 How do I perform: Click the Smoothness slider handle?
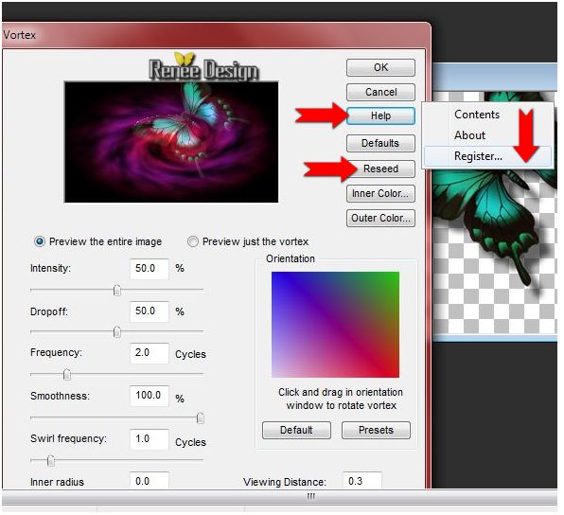tap(201, 418)
